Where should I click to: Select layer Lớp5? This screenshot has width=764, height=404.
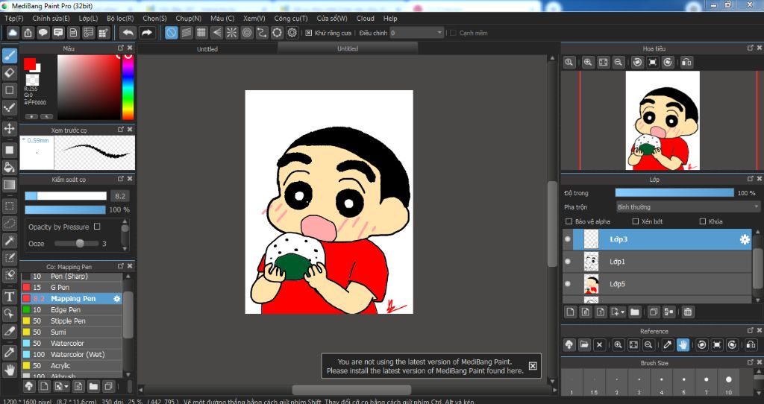(x=657, y=284)
